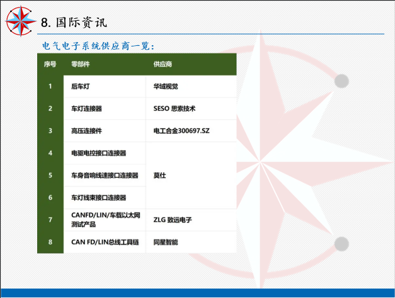Click the 序号 column header
This screenshot has height=298, width=395.
pos(50,64)
